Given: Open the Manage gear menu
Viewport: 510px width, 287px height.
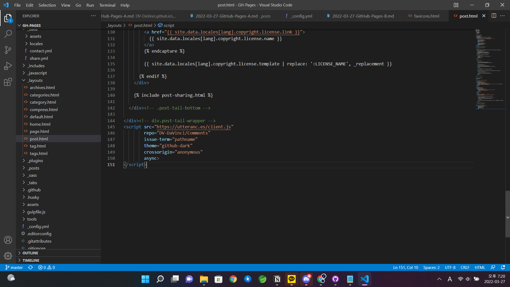Looking at the screenshot, I should 8,256.
